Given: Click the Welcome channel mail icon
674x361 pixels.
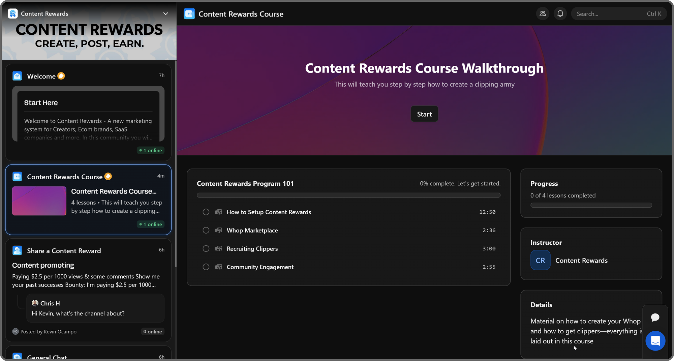Looking at the screenshot, I should pos(17,76).
